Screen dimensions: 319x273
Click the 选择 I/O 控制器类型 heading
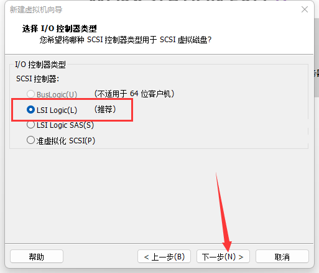tap(60, 29)
